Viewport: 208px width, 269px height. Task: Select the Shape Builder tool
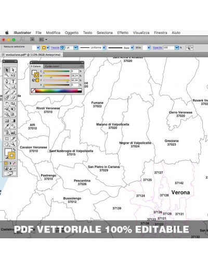coord(7,114)
